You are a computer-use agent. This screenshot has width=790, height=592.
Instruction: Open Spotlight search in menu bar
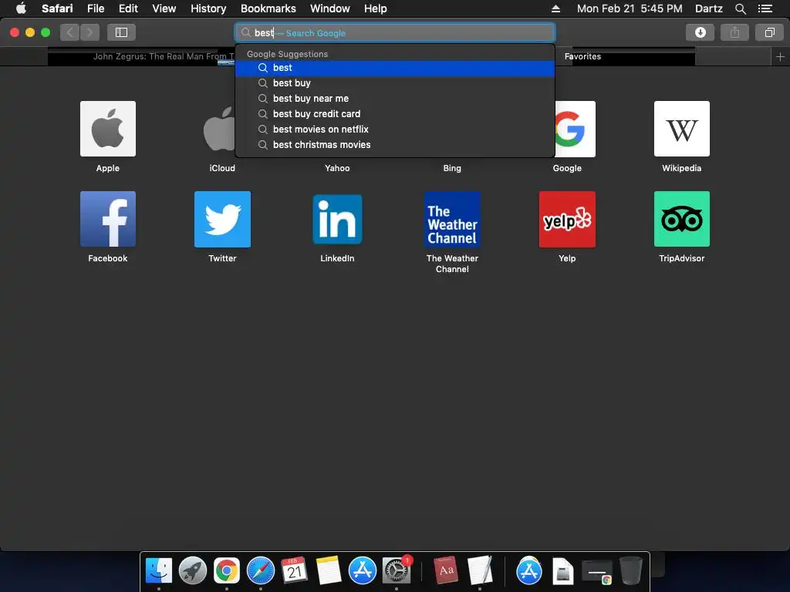pos(740,8)
